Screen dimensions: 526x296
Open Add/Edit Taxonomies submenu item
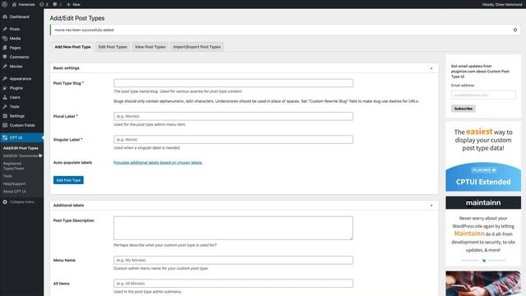click(x=21, y=155)
